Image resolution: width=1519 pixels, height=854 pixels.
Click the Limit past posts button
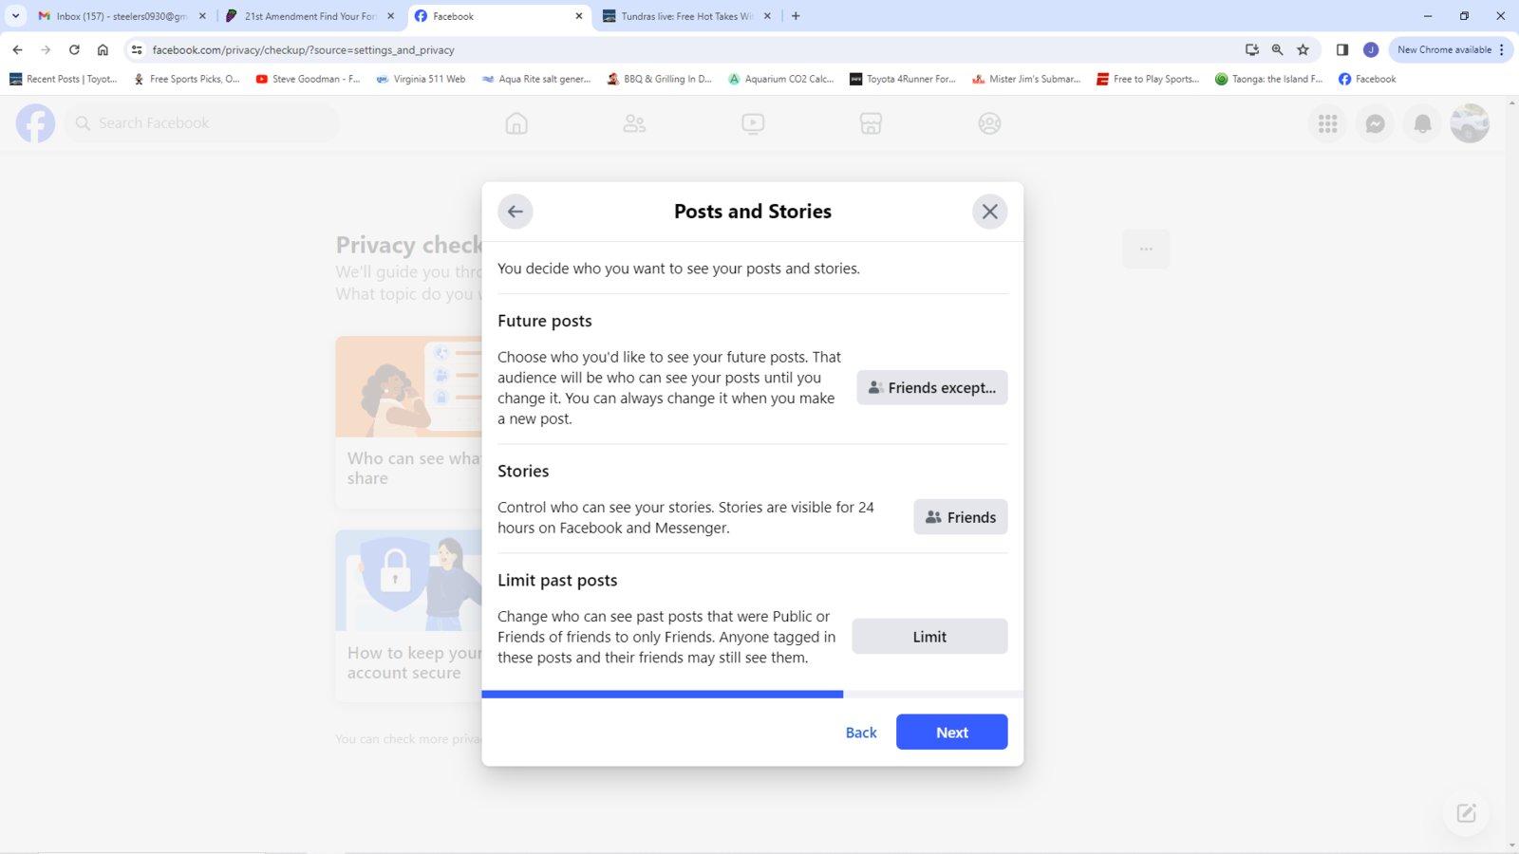pyautogui.click(x=929, y=637)
